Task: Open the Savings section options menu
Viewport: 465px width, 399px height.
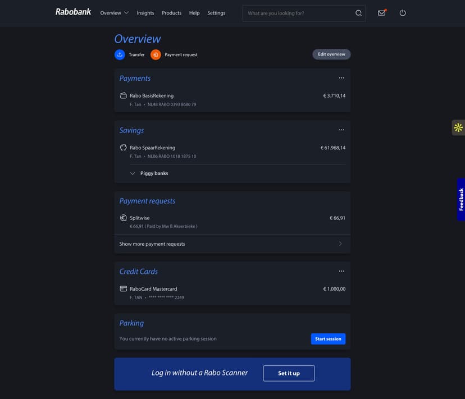Action: tap(341, 130)
